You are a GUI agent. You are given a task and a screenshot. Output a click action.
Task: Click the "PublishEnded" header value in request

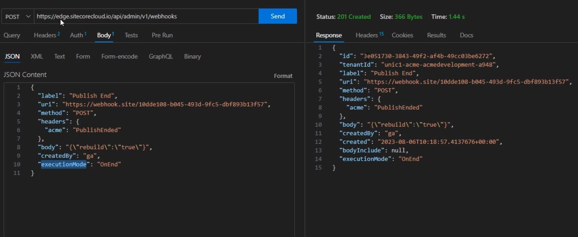pos(97,130)
